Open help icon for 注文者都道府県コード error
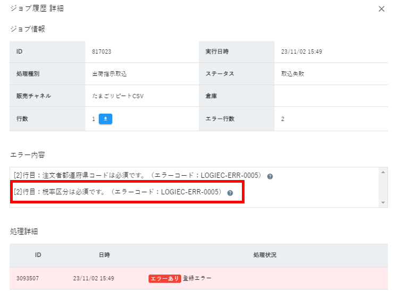 tap(270, 176)
